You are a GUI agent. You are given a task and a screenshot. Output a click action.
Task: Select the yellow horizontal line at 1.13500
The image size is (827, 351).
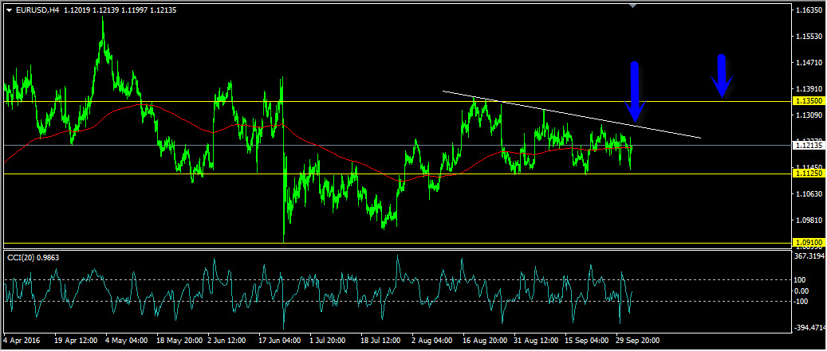398,101
